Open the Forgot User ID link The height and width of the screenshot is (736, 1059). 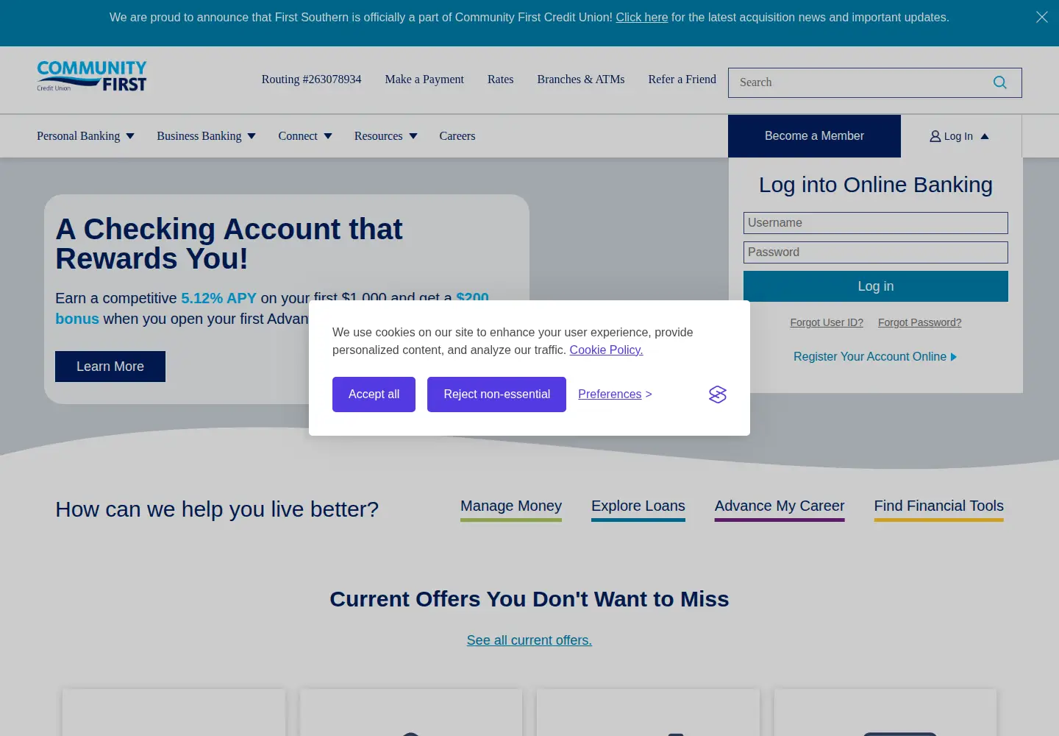click(x=827, y=322)
